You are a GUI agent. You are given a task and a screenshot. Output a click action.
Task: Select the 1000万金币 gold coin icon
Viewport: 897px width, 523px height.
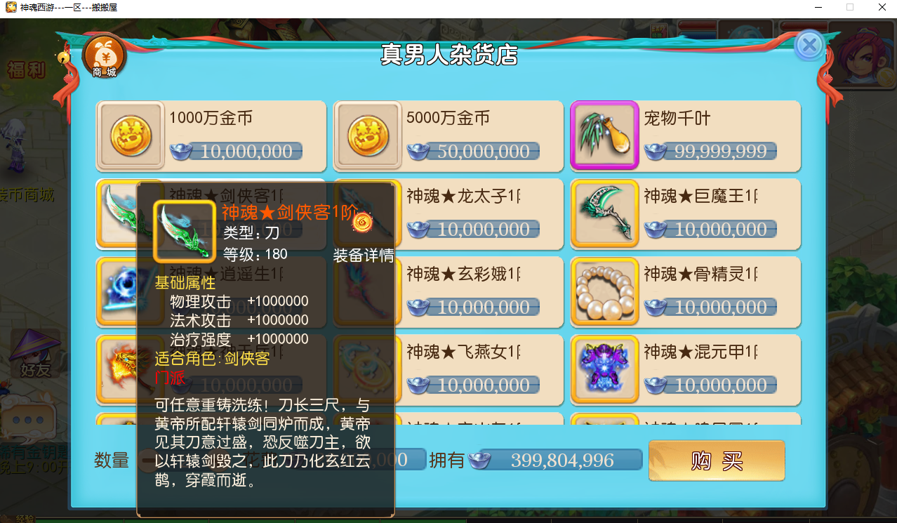(131, 136)
